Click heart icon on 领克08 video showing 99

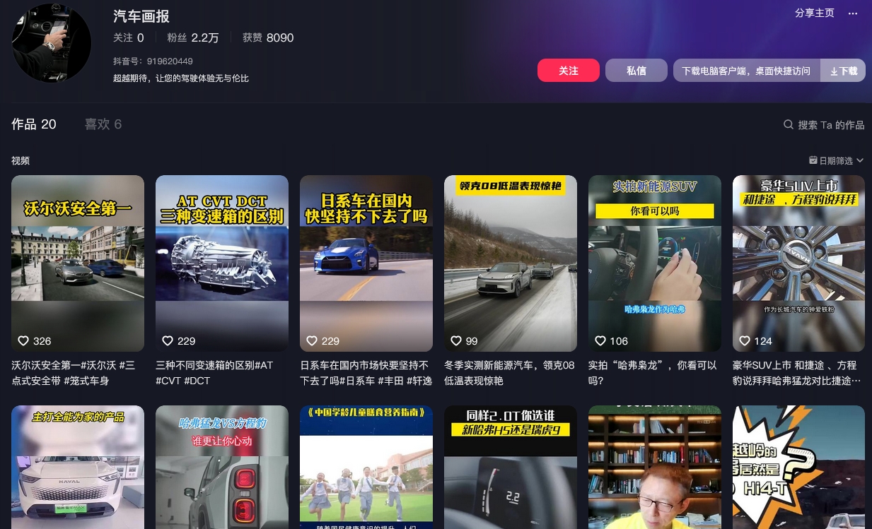pyautogui.click(x=456, y=341)
